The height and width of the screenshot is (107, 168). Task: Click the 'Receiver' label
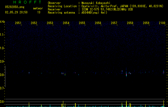tap(54, 9)
